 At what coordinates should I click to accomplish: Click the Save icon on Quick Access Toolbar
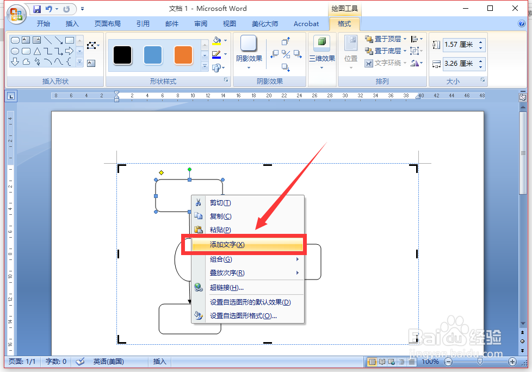tap(37, 8)
